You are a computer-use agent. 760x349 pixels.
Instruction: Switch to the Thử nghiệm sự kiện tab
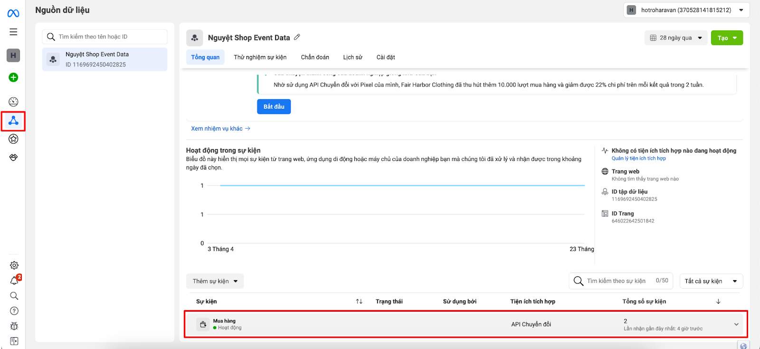260,57
